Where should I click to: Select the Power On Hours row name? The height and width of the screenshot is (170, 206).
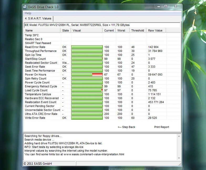(36, 75)
